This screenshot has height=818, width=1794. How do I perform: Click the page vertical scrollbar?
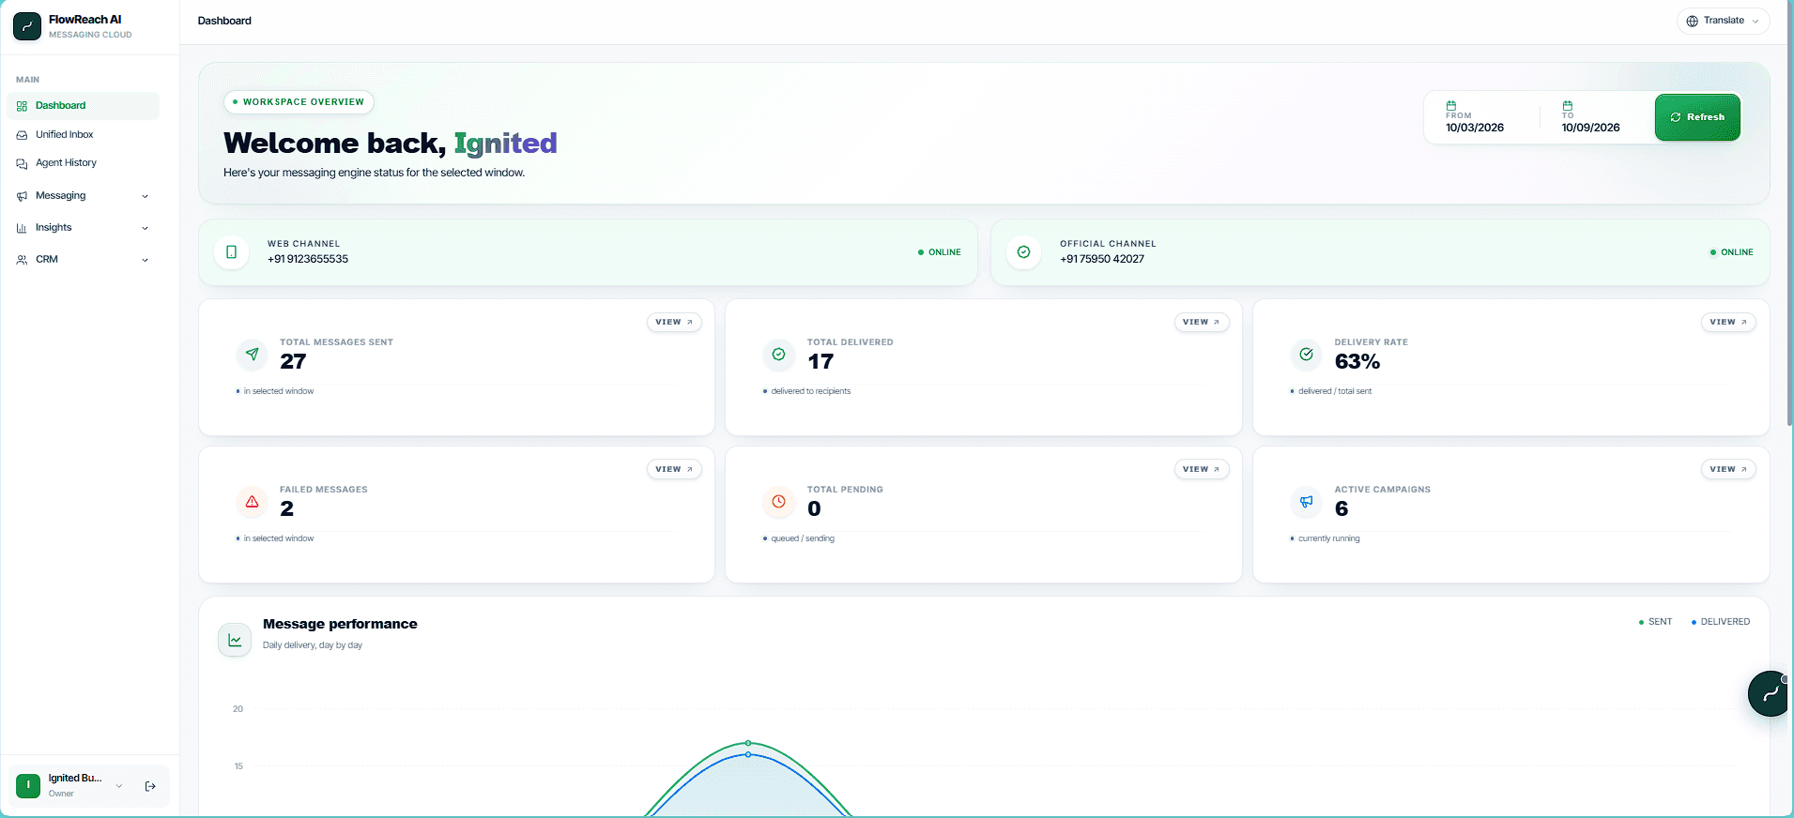click(1789, 212)
